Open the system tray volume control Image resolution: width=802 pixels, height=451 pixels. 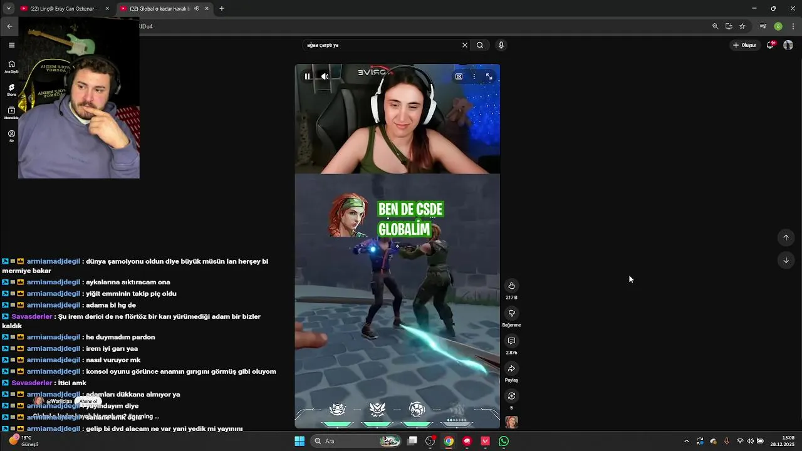point(750,441)
